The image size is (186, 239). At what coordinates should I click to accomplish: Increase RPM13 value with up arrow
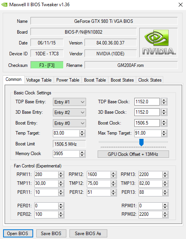[x=165, y=173]
